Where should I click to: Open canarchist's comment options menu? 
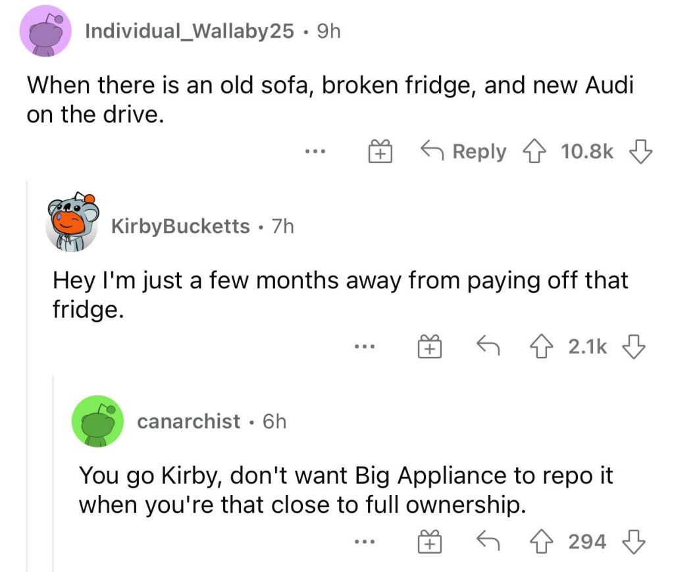point(363,542)
